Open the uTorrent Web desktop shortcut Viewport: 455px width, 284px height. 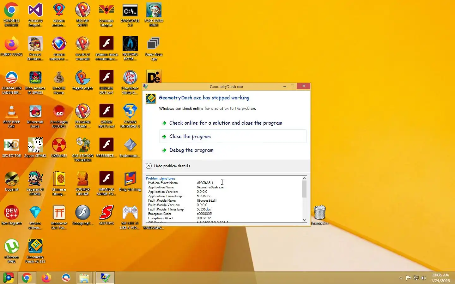click(x=12, y=251)
